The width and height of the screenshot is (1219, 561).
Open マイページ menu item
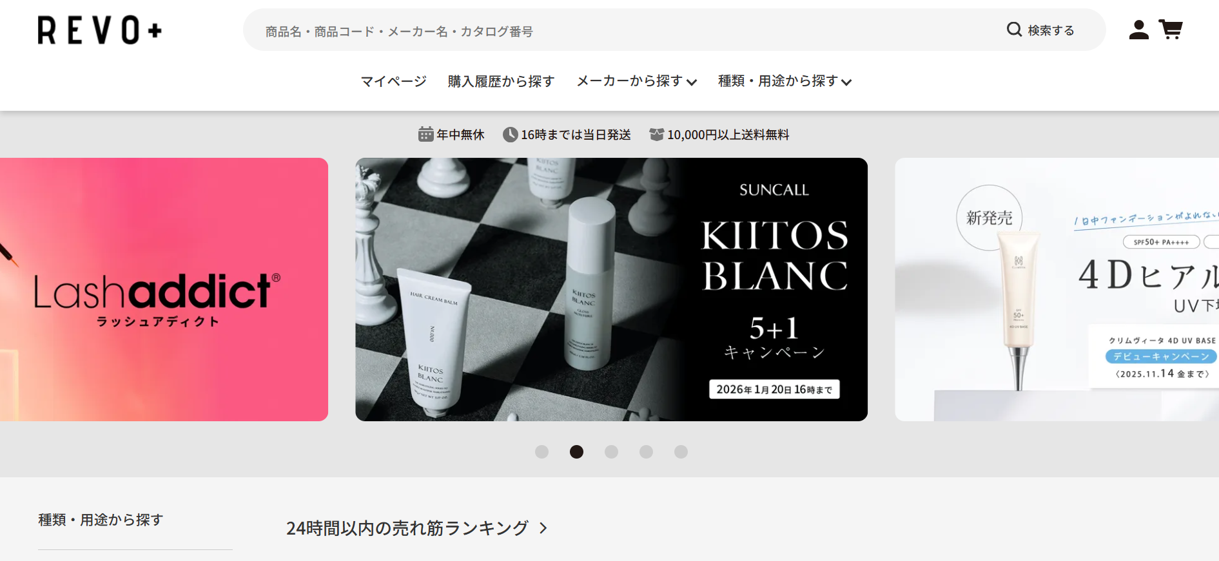point(393,81)
